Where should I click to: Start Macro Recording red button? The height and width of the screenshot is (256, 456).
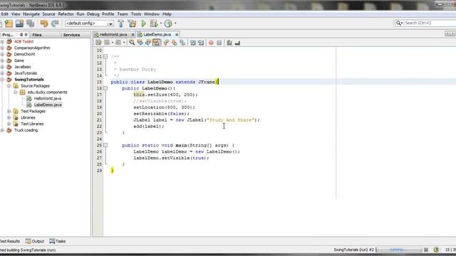[x=211, y=43]
